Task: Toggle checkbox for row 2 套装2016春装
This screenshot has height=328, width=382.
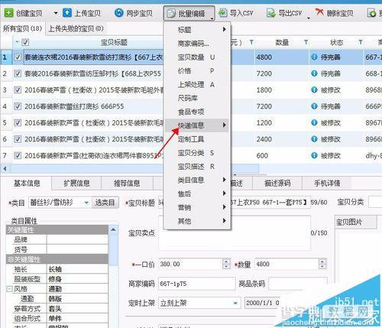Action: click(x=18, y=73)
